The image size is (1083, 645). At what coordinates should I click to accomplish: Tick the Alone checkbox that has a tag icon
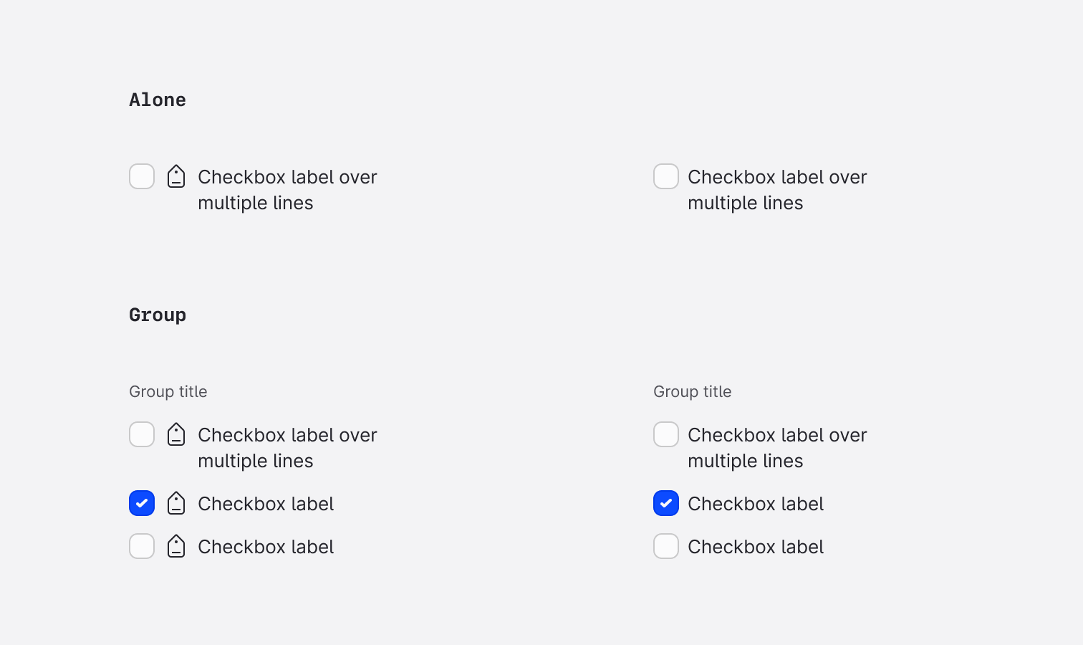pos(142,176)
